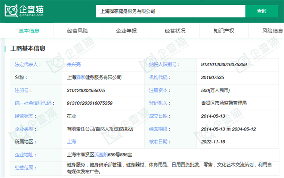Select registered capital 500(万人民币)
This screenshot has height=178, width=284.
tap(215, 90)
